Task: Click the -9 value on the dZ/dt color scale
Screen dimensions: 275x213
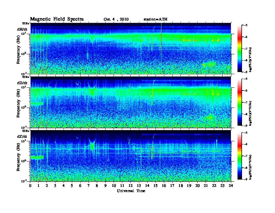Action: tap(245, 179)
